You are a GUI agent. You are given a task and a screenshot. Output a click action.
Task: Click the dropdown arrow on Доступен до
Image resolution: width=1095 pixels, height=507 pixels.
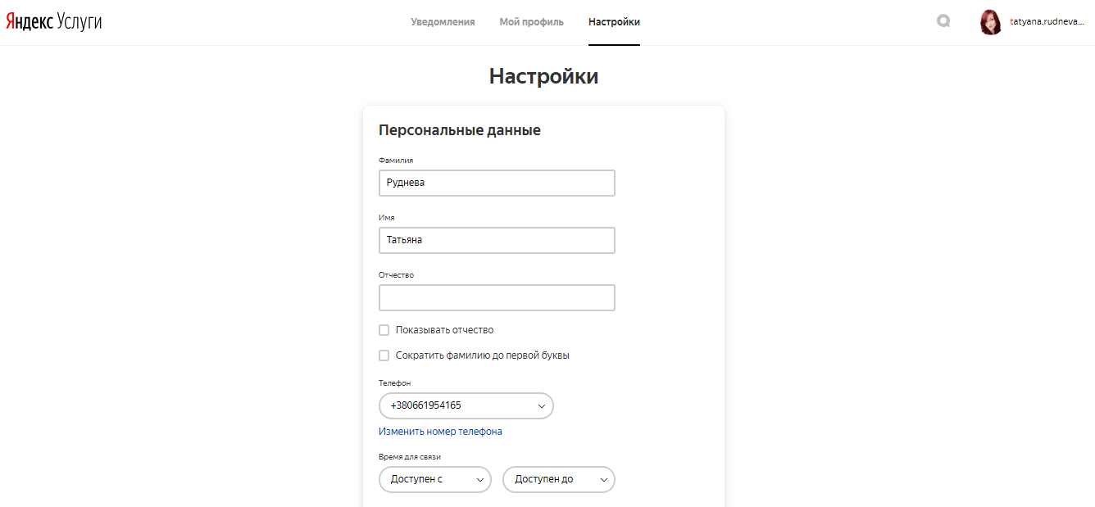pyautogui.click(x=603, y=479)
